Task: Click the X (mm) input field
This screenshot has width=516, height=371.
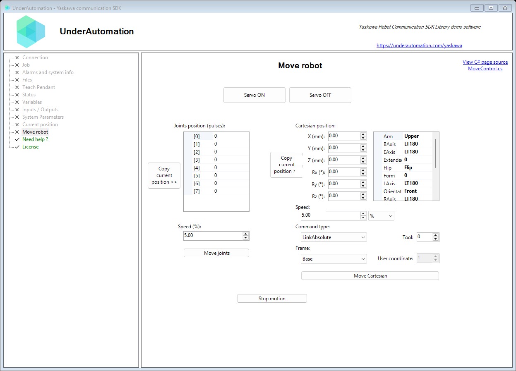Action: (344, 136)
